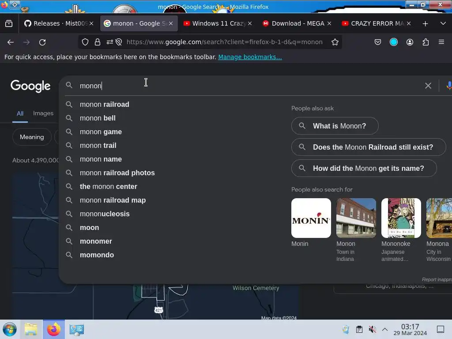452x339 pixels.
Task: Open the Firefox hamburger menu
Action: [441, 42]
